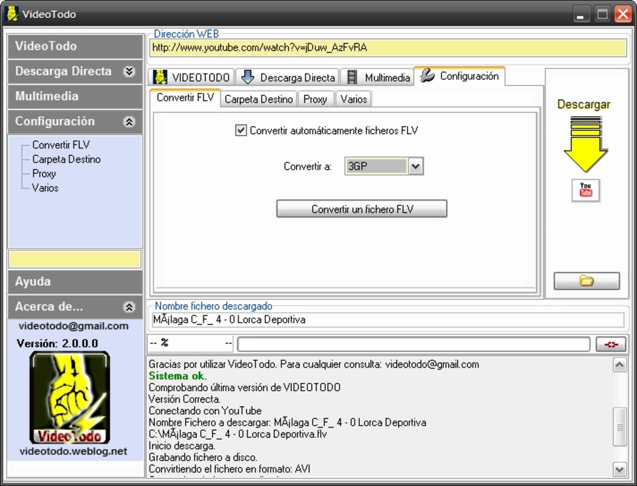The height and width of the screenshot is (486, 637).
Task: Select Convertir FLV in the sidebar tree
Action: click(x=61, y=145)
